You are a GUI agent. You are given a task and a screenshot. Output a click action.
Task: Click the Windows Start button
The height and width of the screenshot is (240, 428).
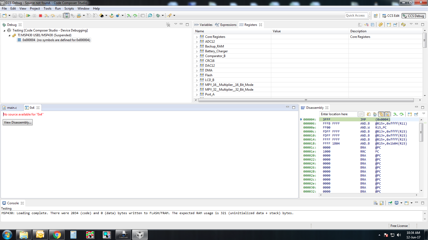click(x=7, y=235)
